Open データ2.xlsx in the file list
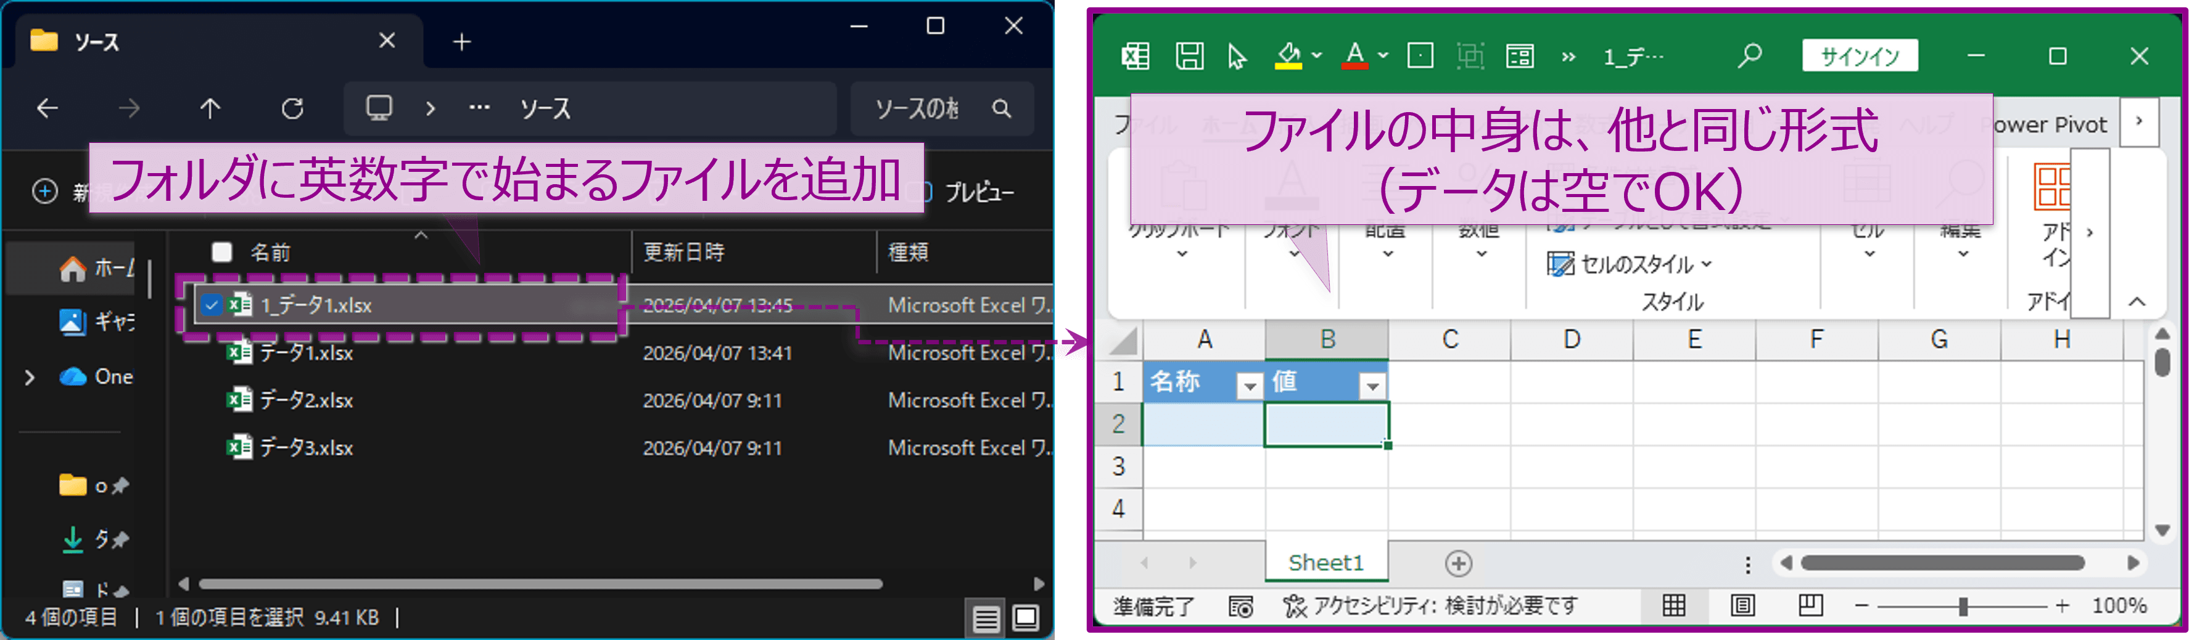This screenshot has height=640, width=2189. pyautogui.click(x=308, y=400)
